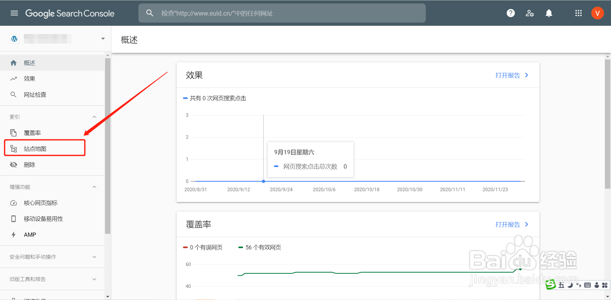Click the WordPress site icon in sidebar
The width and height of the screenshot is (611, 300).
[x=14, y=38]
